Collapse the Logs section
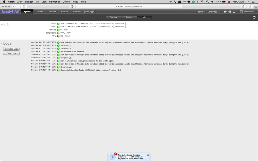The height and width of the screenshot is (161, 258). tap(2, 44)
